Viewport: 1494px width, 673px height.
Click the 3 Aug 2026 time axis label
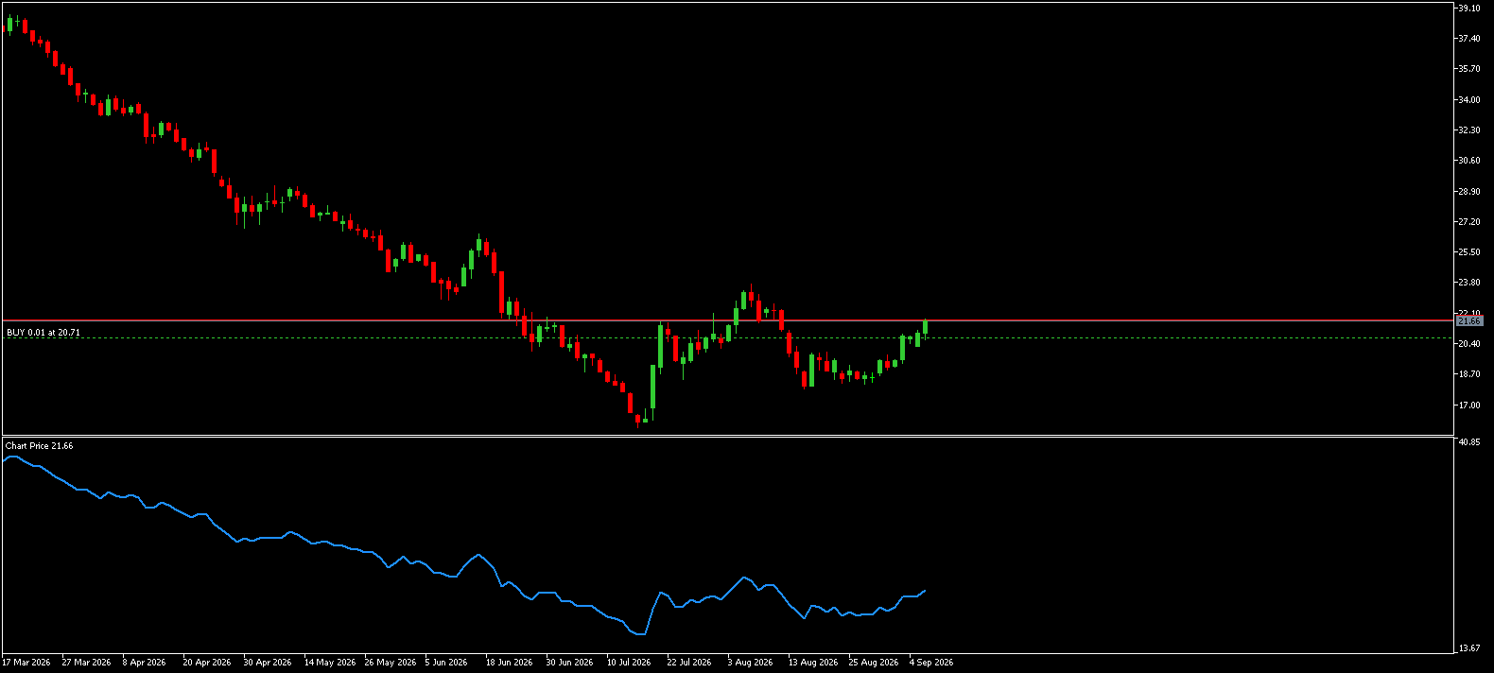[x=750, y=663]
